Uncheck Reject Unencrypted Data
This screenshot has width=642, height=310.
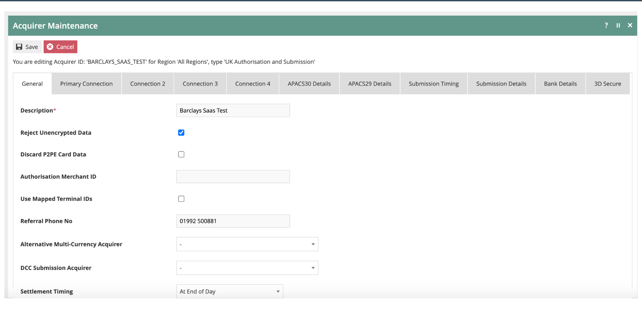[181, 132]
